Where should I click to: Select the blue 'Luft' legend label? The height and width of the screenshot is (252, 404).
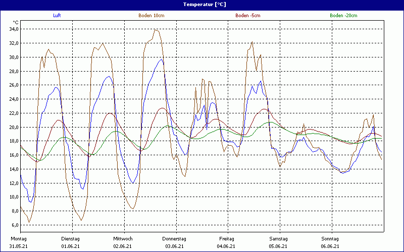click(x=57, y=16)
